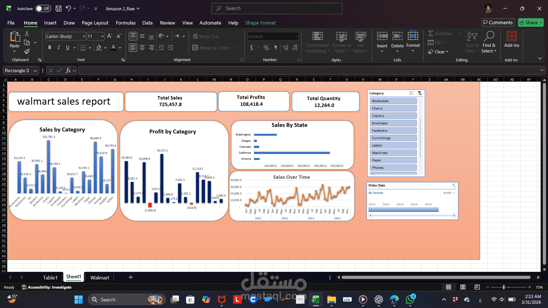Click the Format Painter icon

tap(27, 52)
